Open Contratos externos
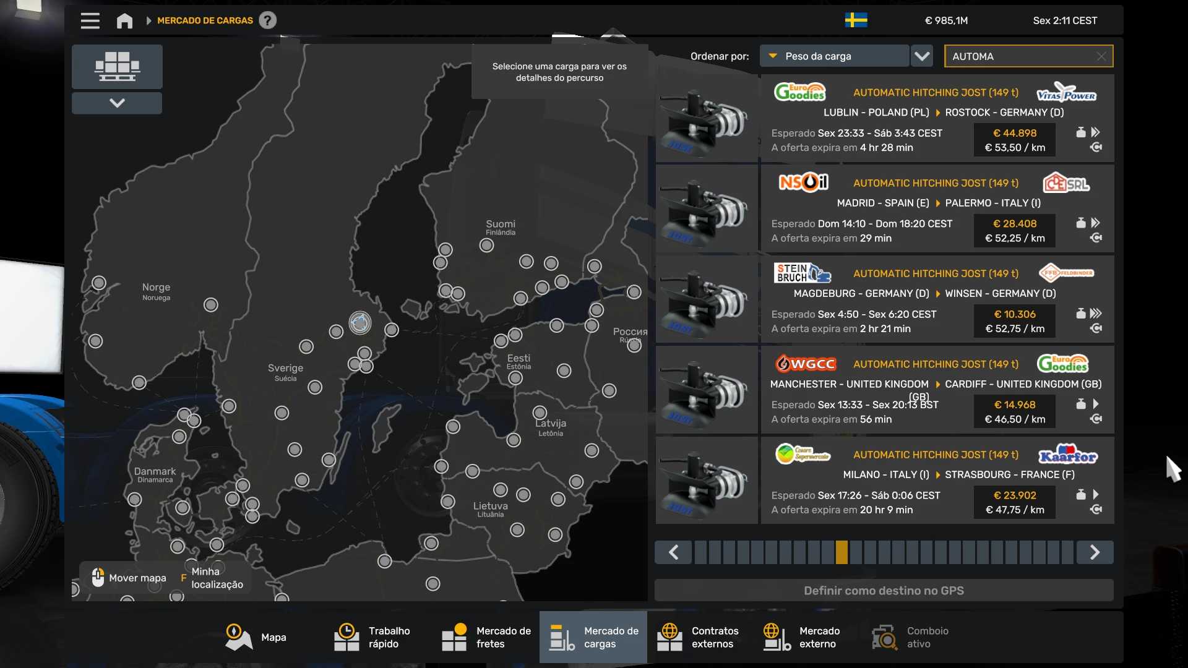The width and height of the screenshot is (1188, 668). point(697,637)
